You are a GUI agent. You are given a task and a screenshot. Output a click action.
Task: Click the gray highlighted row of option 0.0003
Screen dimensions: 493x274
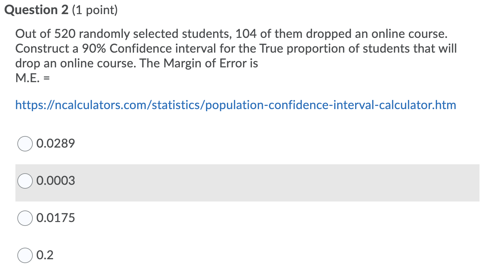[247, 183]
